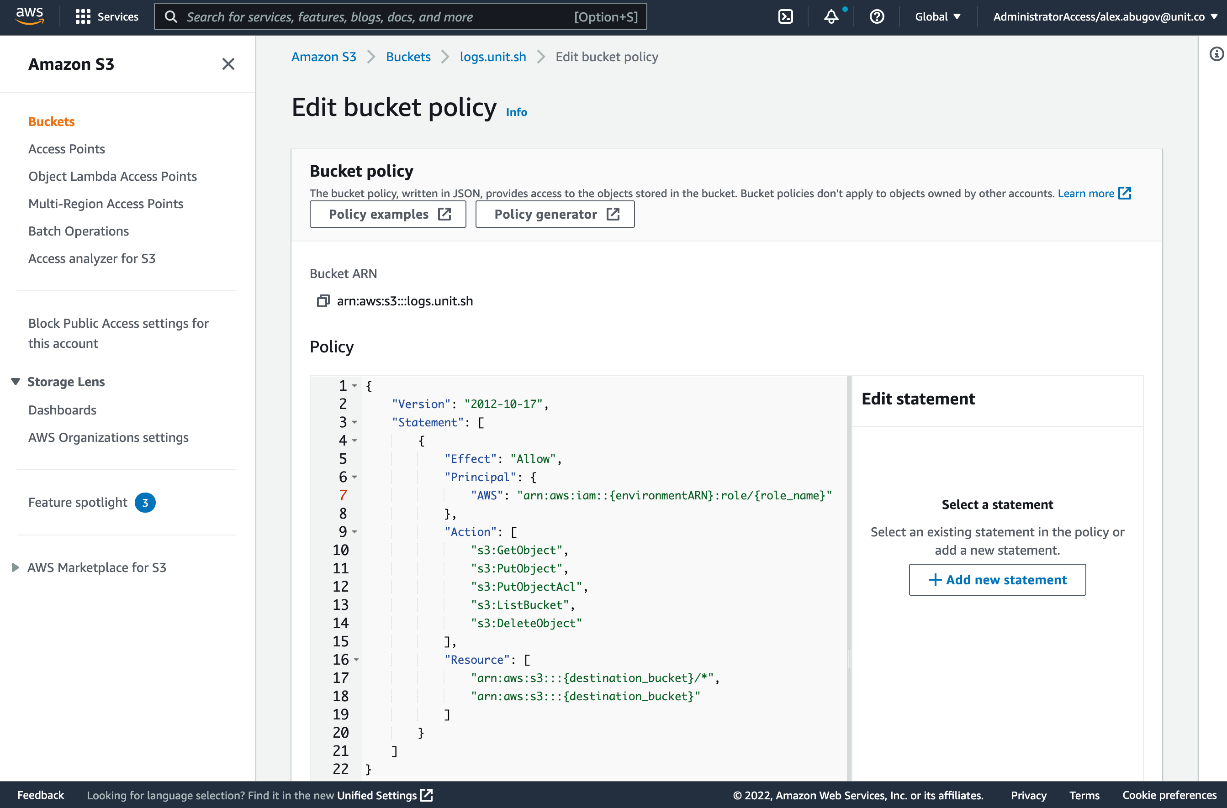Click the "s3:DeleteObject" action text

[526, 623]
